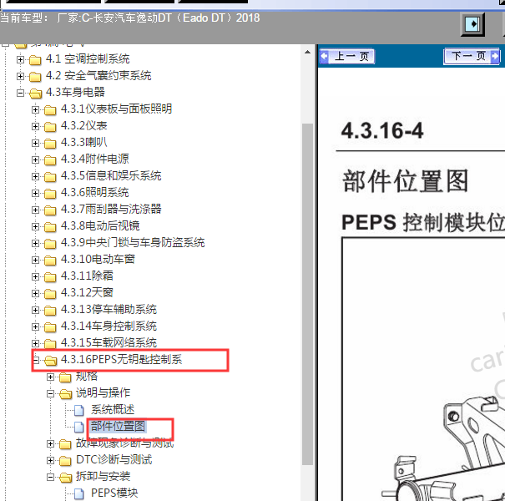
Task: Expand 故障现象诊断与测试 subfolder
Action: point(51,444)
